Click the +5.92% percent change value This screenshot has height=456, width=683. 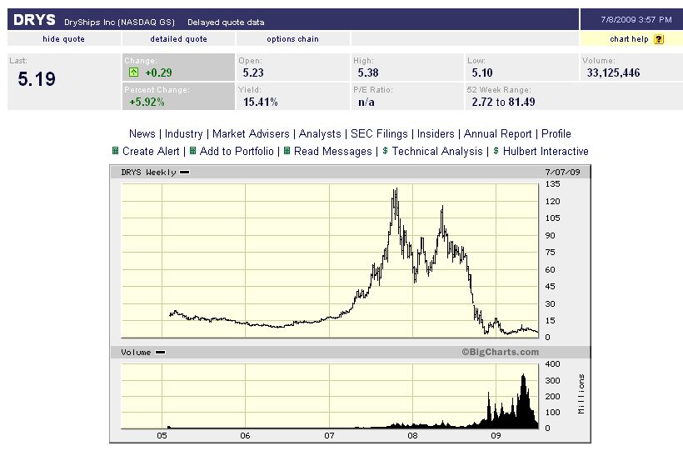(147, 102)
